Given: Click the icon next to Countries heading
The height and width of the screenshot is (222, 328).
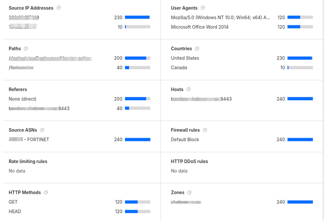Looking at the screenshot, I should click(197, 49).
